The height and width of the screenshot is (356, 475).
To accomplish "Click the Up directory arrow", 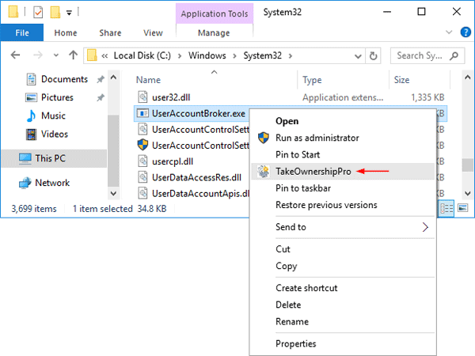I will click(73, 56).
